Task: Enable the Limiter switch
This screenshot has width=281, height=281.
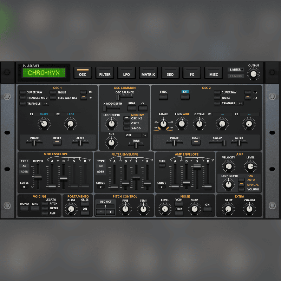Action: click(235, 70)
